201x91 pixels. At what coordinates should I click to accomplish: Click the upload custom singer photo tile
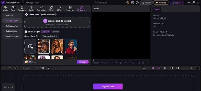point(30,46)
